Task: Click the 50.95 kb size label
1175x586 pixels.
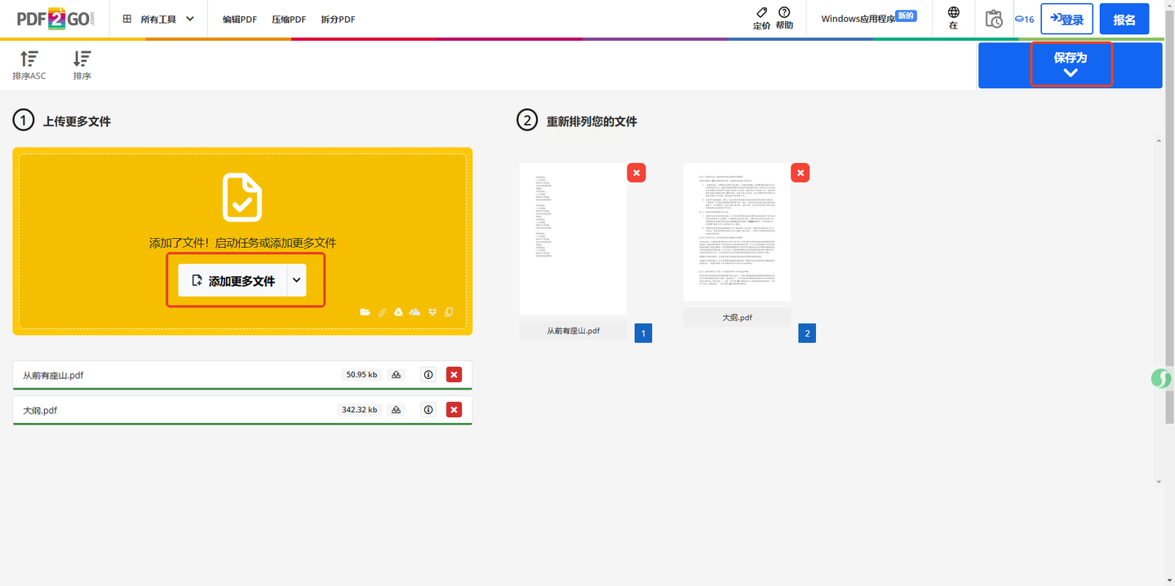Action: pos(361,375)
